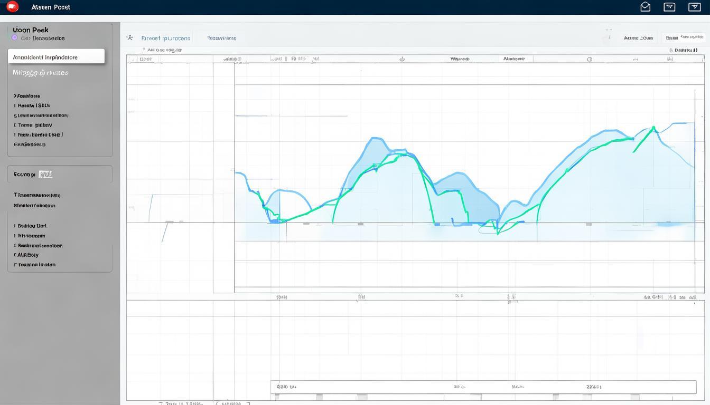Click the green peak point on right curve
Viewport: 710px width, 405px height.
[653, 128]
